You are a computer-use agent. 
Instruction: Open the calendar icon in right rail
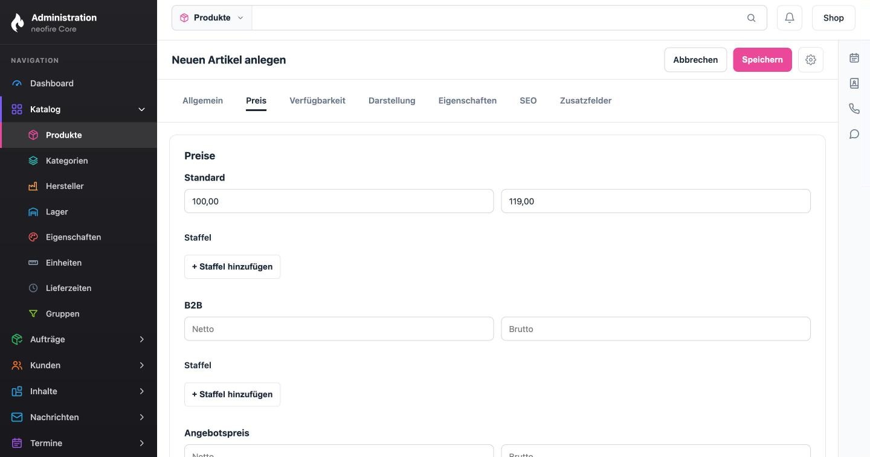pos(854,58)
